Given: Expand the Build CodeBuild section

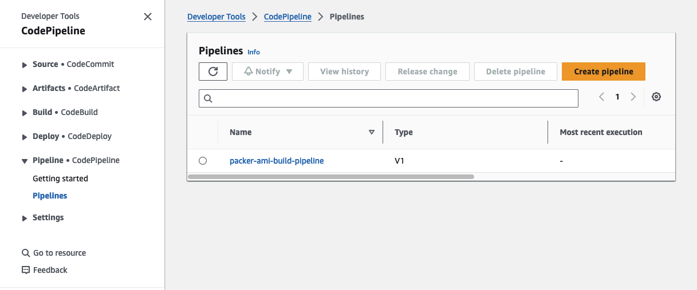Looking at the screenshot, I should pyautogui.click(x=25, y=113).
